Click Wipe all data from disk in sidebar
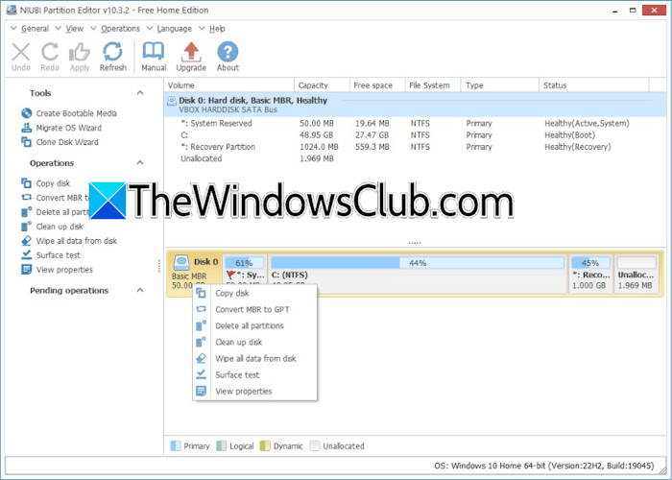 click(x=76, y=241)
